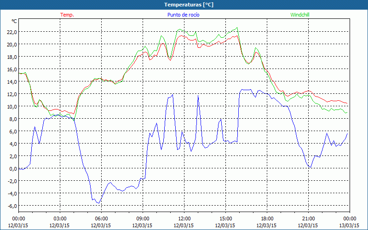Click the '09:00' time axis label
This screenshot has height=230, width=368.
[143, 219]
